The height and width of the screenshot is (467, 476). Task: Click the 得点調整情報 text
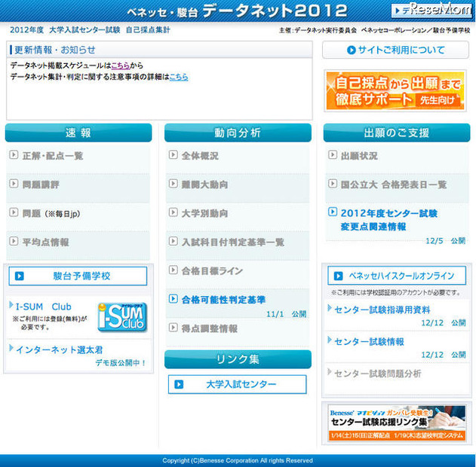click(x=210, y=328)
